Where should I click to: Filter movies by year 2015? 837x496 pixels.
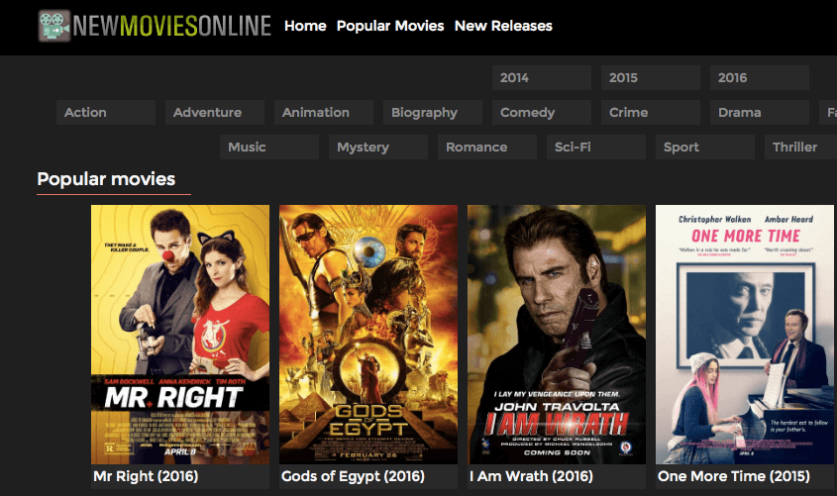click(x=651, y=78)
